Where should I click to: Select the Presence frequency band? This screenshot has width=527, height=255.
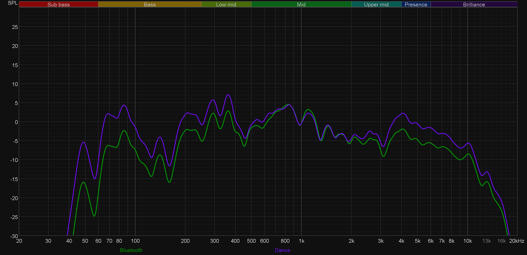click(x=416, y=4)
